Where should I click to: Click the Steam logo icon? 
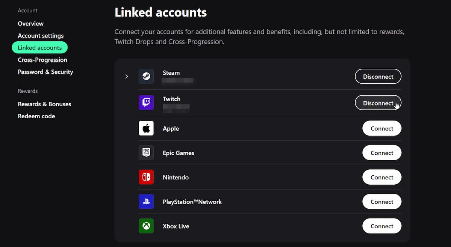point(146,76)
